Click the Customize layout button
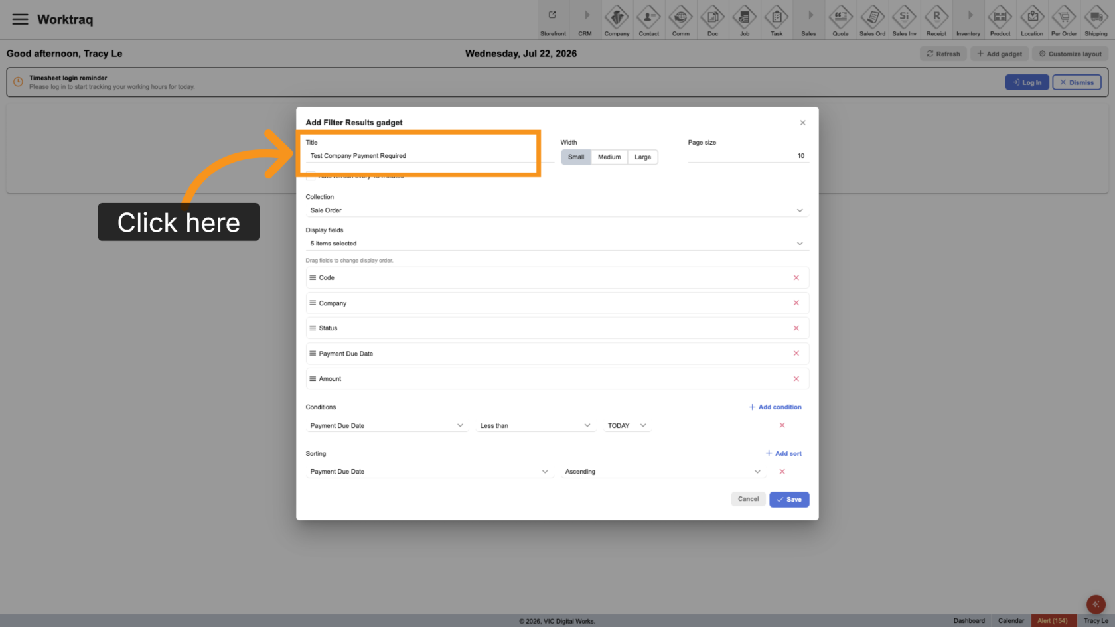Image resolution: width=1115 pixels, height=627 pixels. coord(1070,54)
